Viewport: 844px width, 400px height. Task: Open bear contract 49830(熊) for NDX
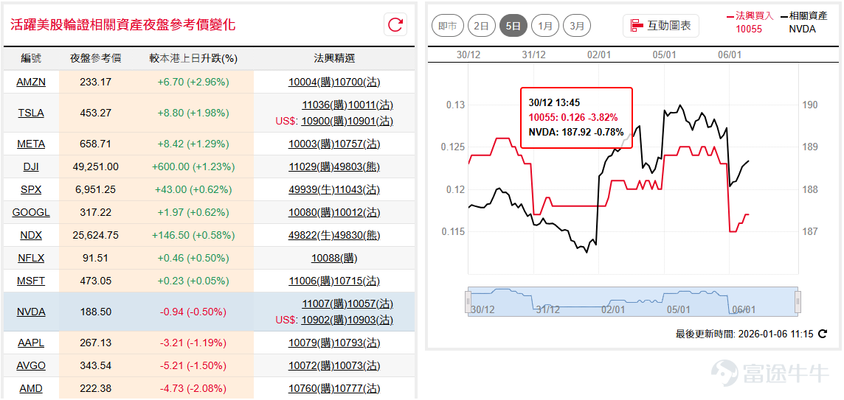click(357, 236)
